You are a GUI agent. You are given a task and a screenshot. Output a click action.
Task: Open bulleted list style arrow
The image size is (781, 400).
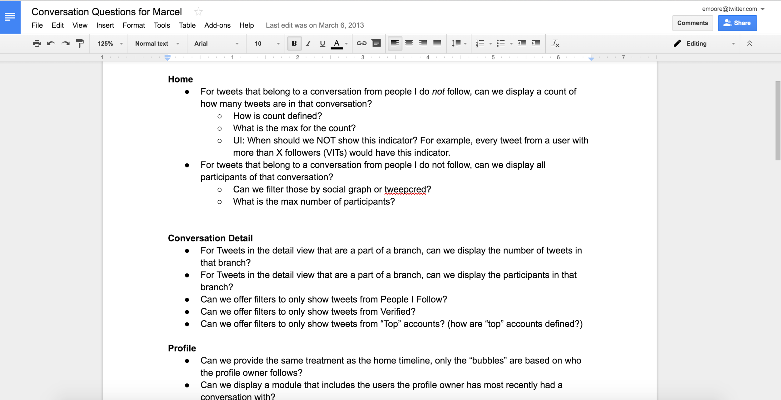[x=511, y=44]
